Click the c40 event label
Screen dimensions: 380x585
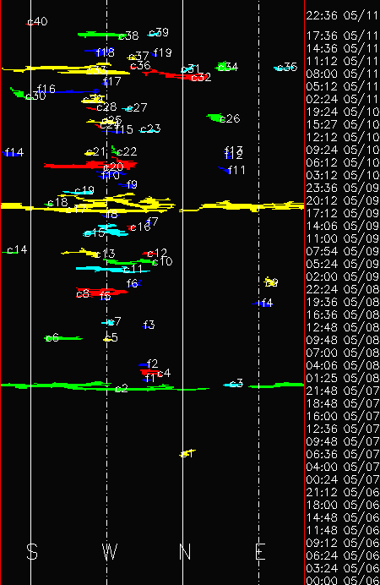[x=38, y=22]
